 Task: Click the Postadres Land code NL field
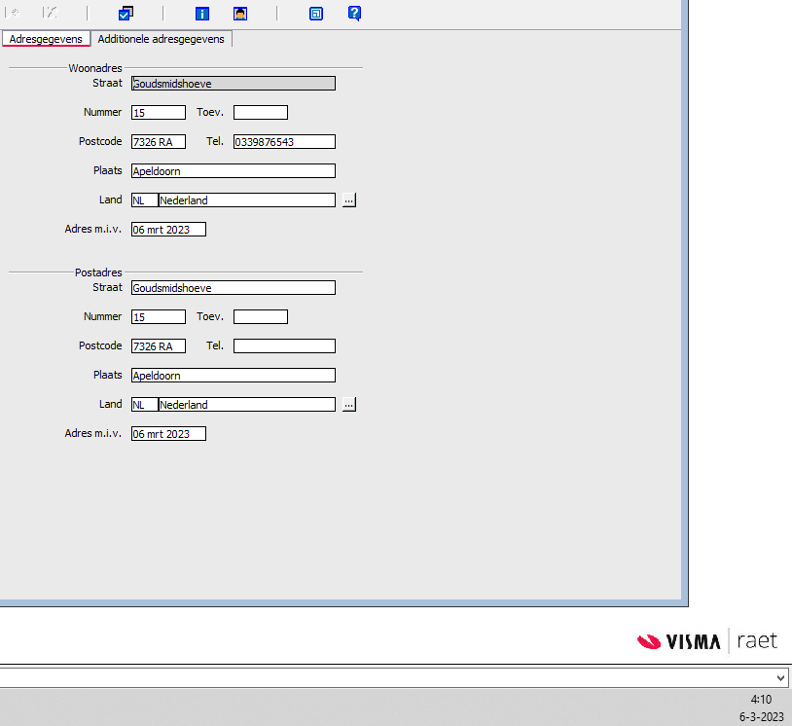pos(144,405)
